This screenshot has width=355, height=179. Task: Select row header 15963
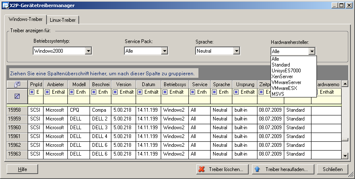coord(17,154)
